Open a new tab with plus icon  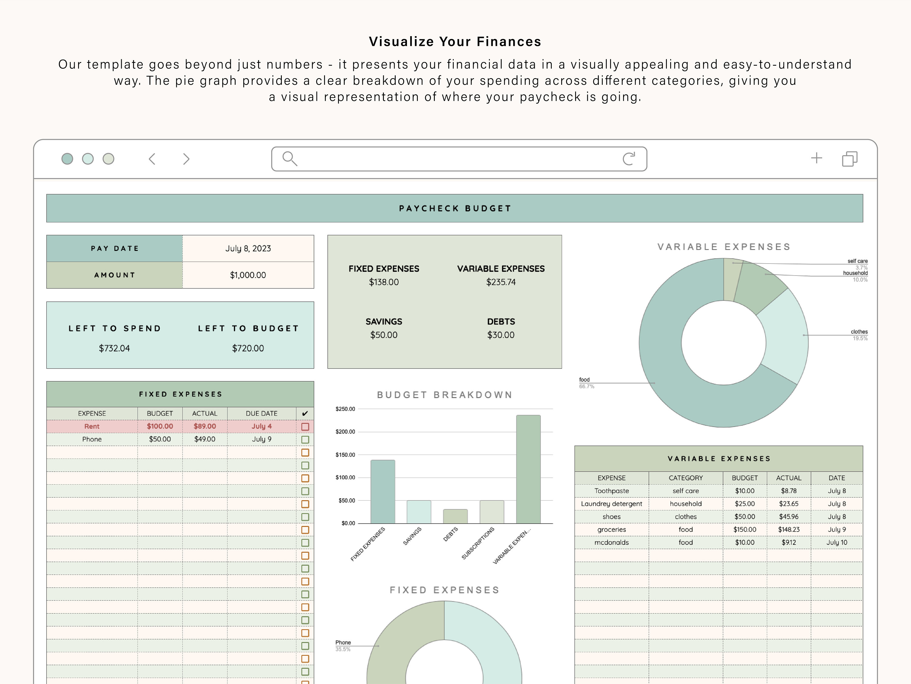[x=816, y=158]
